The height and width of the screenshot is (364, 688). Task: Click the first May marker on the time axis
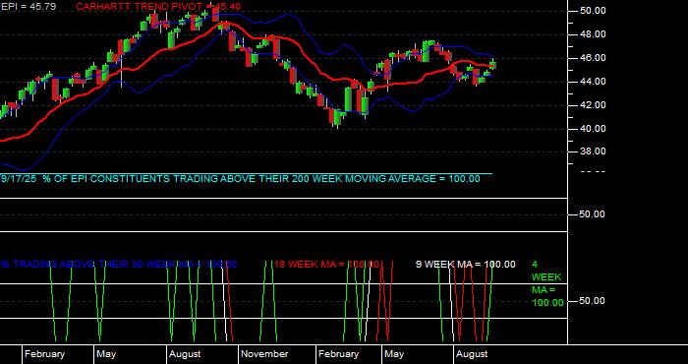[106, 354]
